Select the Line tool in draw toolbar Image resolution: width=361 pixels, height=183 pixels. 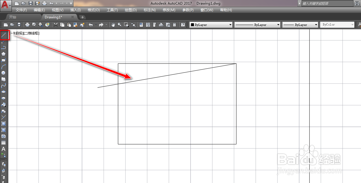click(3, 35)
